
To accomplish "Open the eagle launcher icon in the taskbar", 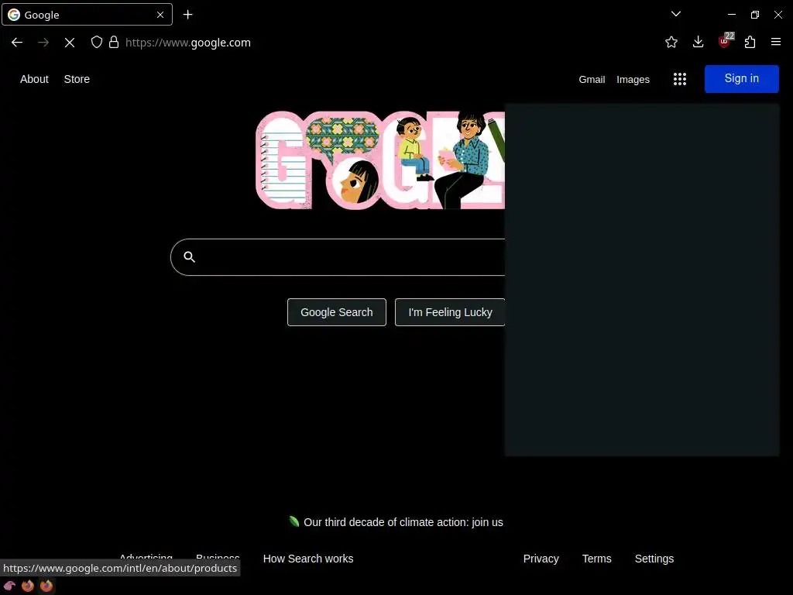I will pos(9,586).
